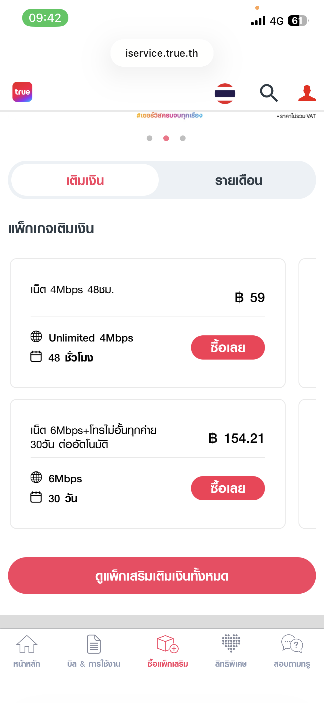Image resolution: width=324 pixels, height=703 pixels.
Task: Open language selector Thai flag icon
Action: 225,94
